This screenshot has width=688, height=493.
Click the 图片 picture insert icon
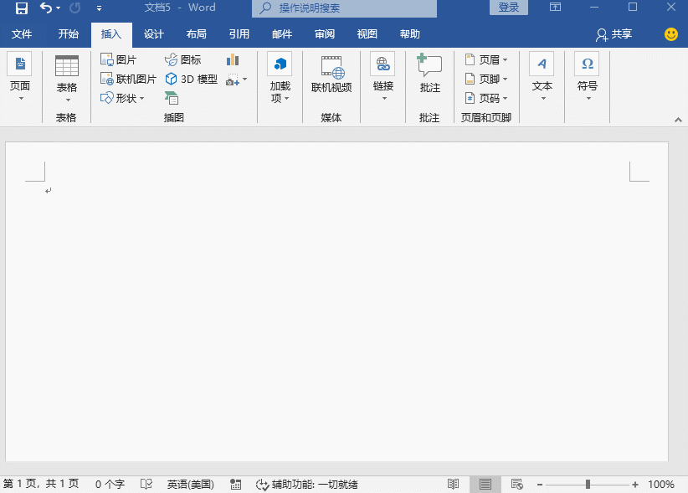coord(118,60)
